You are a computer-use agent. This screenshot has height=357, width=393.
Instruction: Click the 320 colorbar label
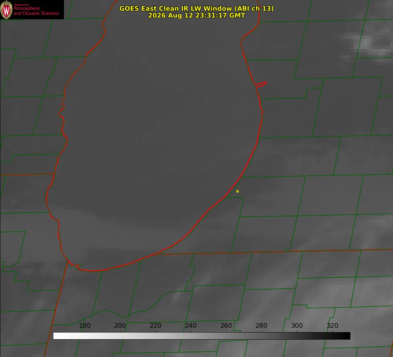tap(332, 325)
